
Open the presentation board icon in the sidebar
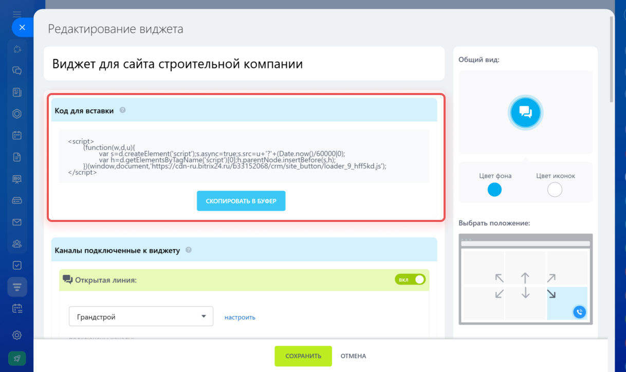coord(17,179)
